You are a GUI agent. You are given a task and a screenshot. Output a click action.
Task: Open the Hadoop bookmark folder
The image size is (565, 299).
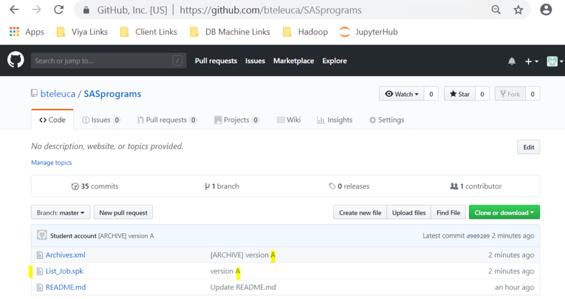(305, 32)
